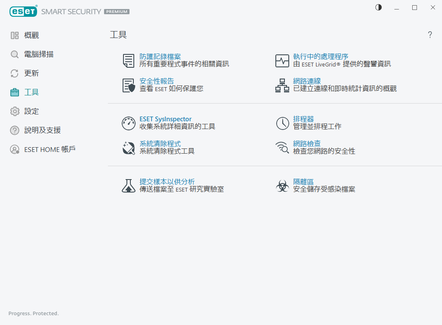Click the 提交樣本以供分析 flask icon

(129, 186)
